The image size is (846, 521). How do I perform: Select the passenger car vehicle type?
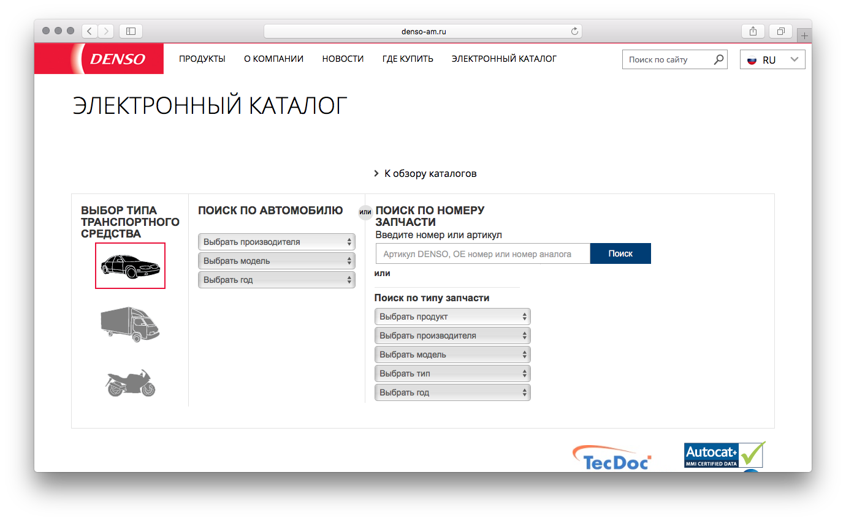click(130, 266)
